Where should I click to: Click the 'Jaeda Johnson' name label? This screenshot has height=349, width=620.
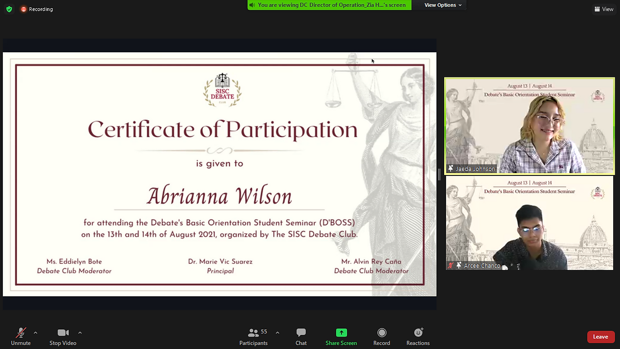[475, 169]
